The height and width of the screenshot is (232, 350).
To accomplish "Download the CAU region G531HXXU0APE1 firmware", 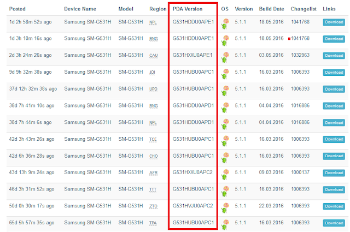I will [334, 56].
